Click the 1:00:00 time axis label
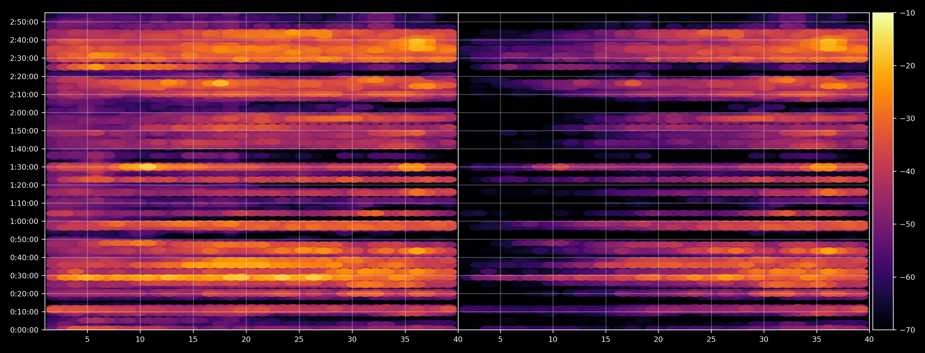This screenshot has height=353, width=925. point(24,221)
